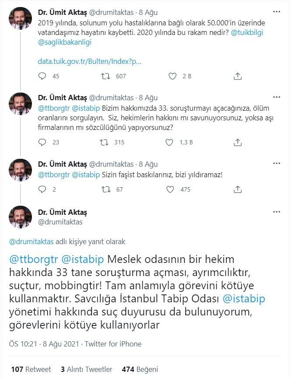Viewport: 290px width, 378px height.
Task: Reply to the 33. soruşturmayı tweet
Action: pyautogui.click(x=42, y=142)
